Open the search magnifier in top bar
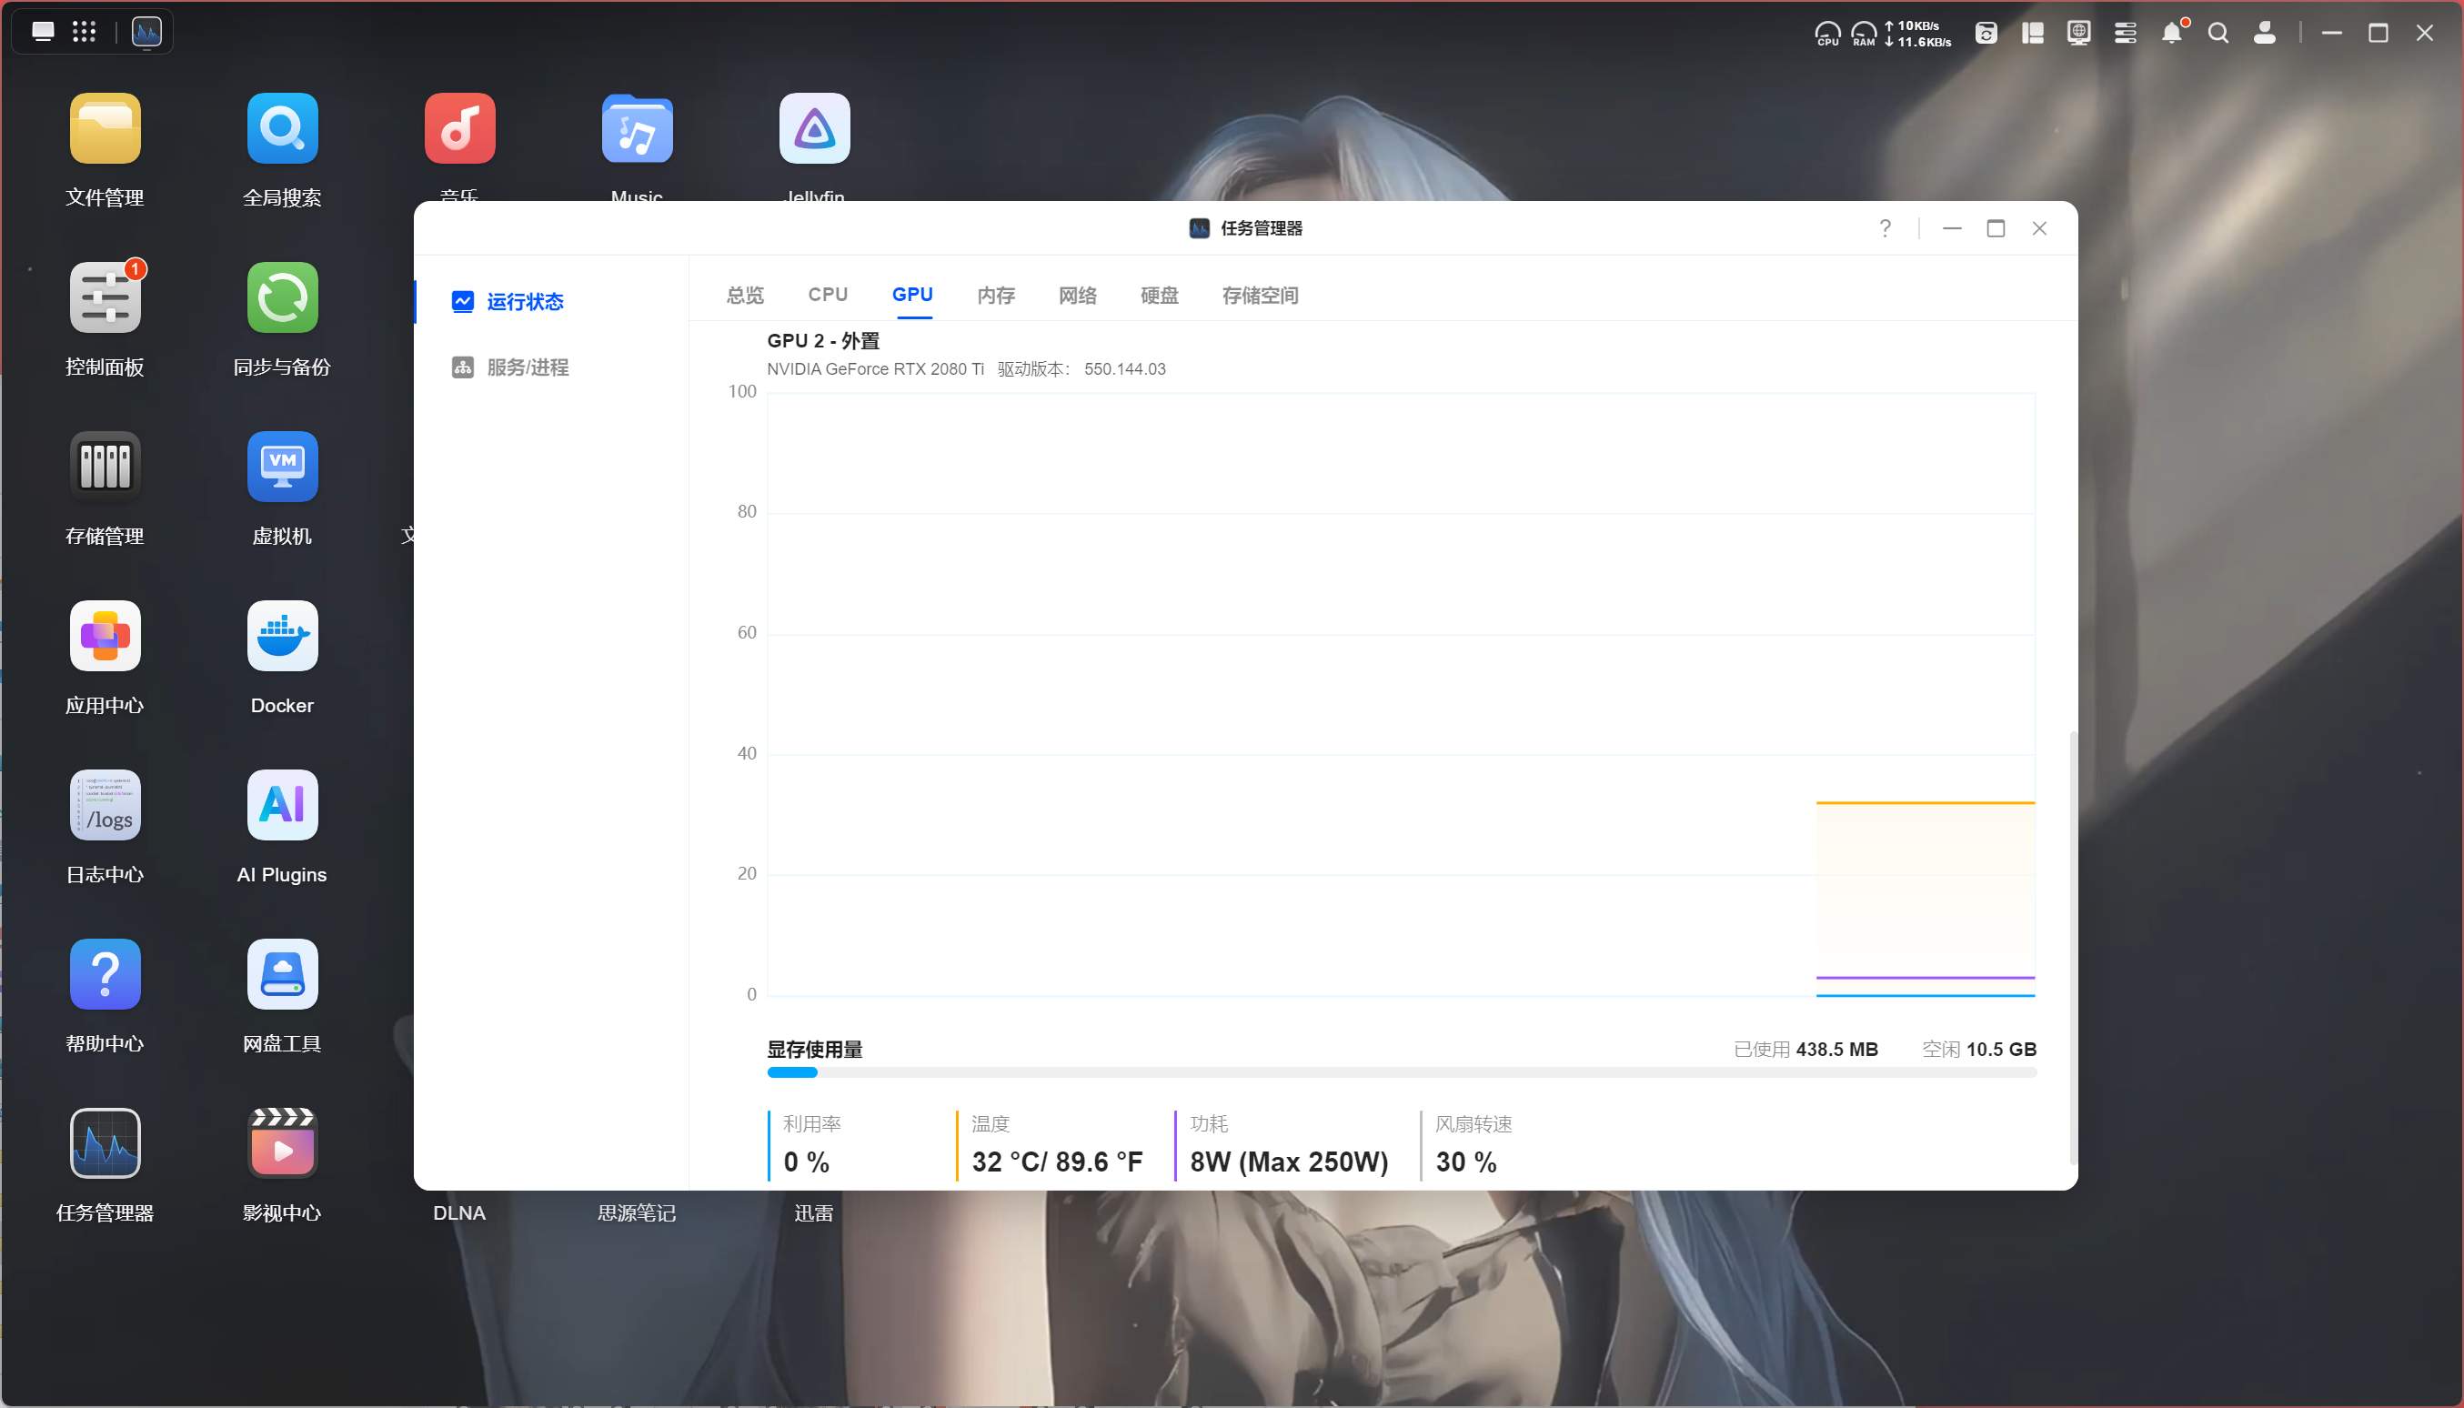The width and height of the screenshot is (2464, 1408). pyautogui.click(x=2218, y=33)
